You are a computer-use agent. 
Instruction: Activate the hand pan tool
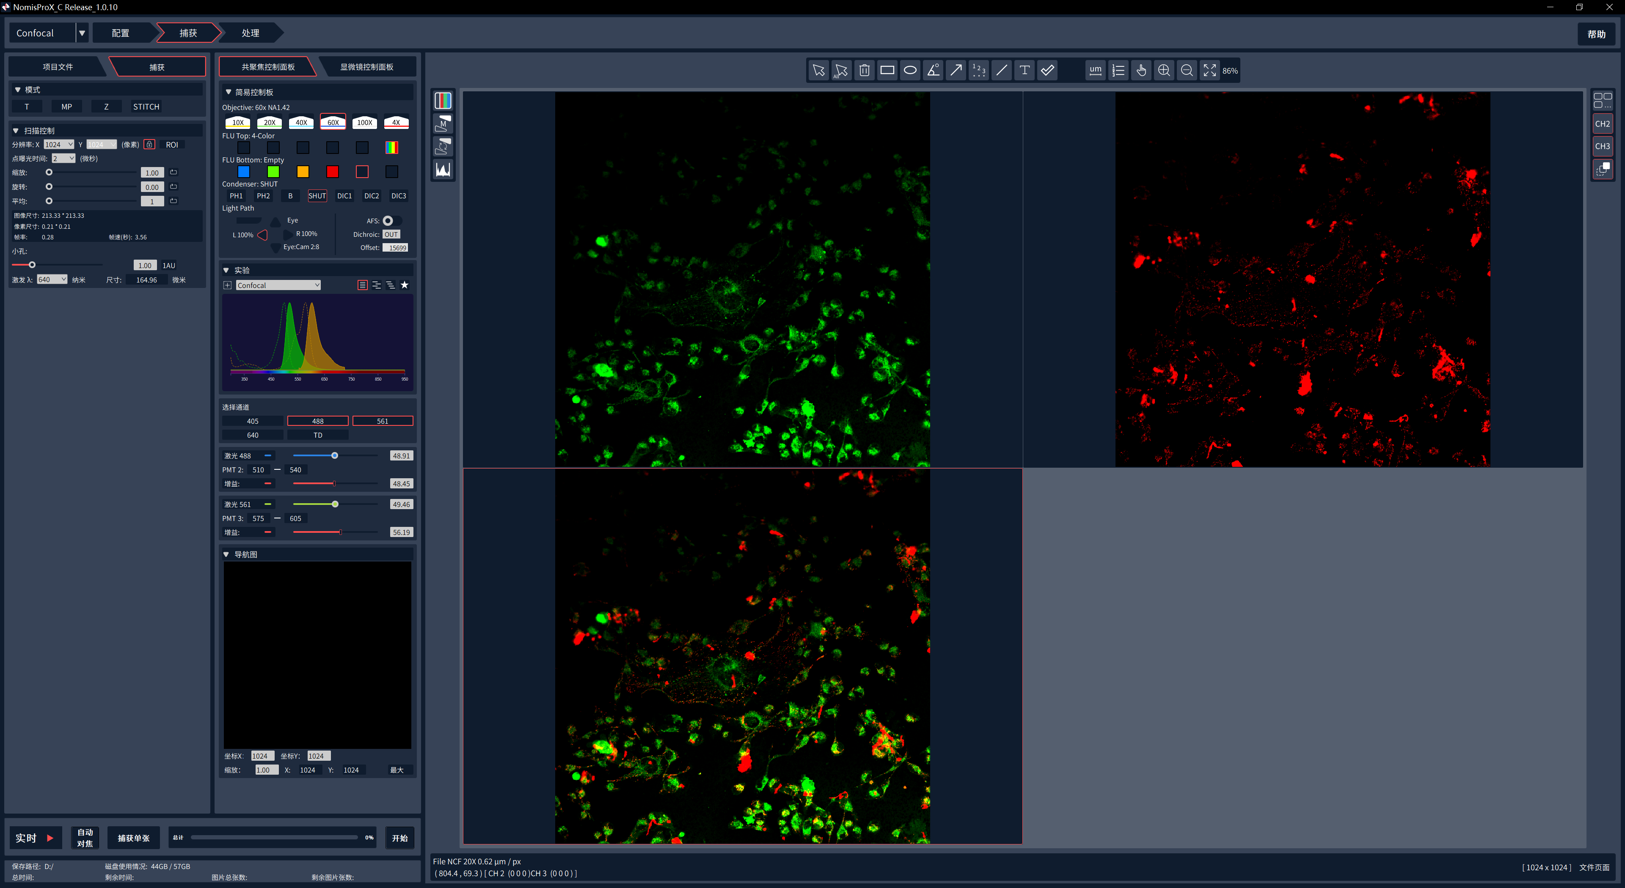coord(1141,71)
